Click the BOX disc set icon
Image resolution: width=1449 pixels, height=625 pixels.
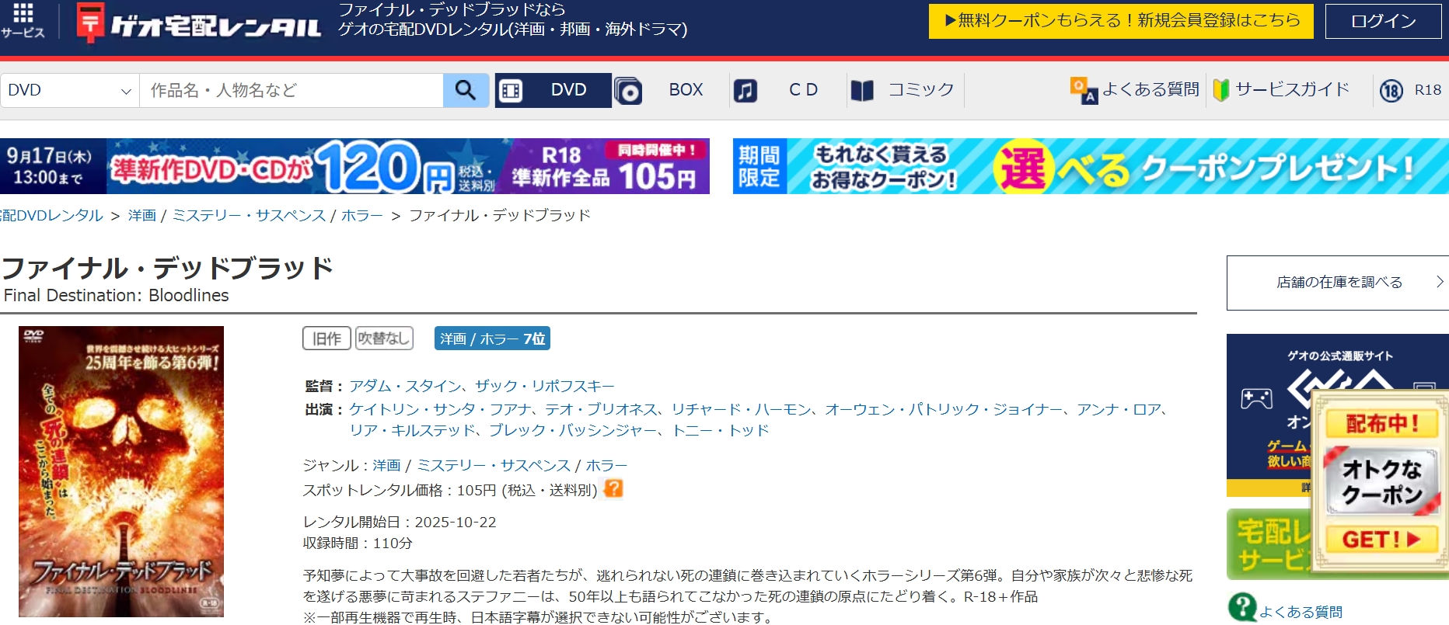point(627,91)
